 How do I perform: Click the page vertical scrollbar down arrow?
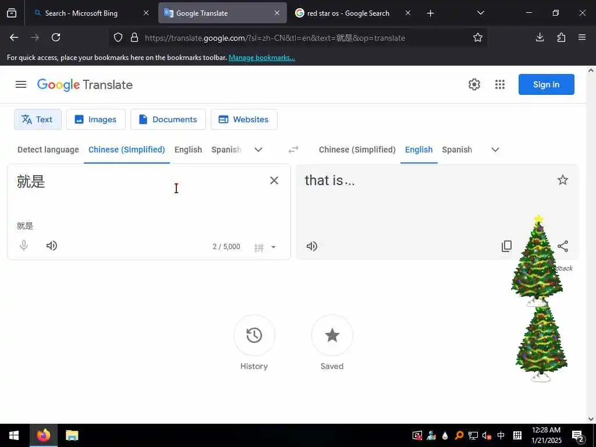591,419
